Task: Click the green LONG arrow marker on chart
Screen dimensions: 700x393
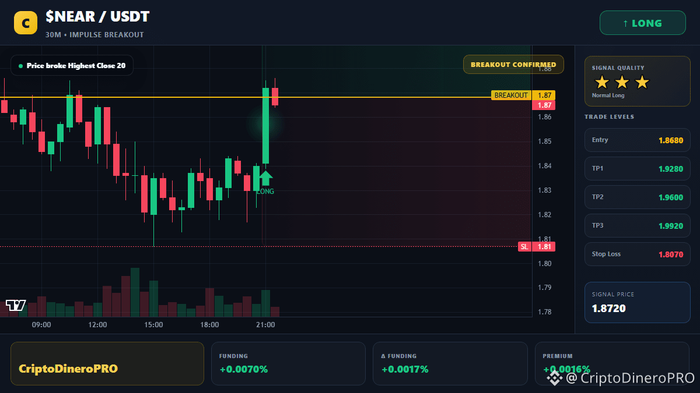Action: click(x=266, y=178)
